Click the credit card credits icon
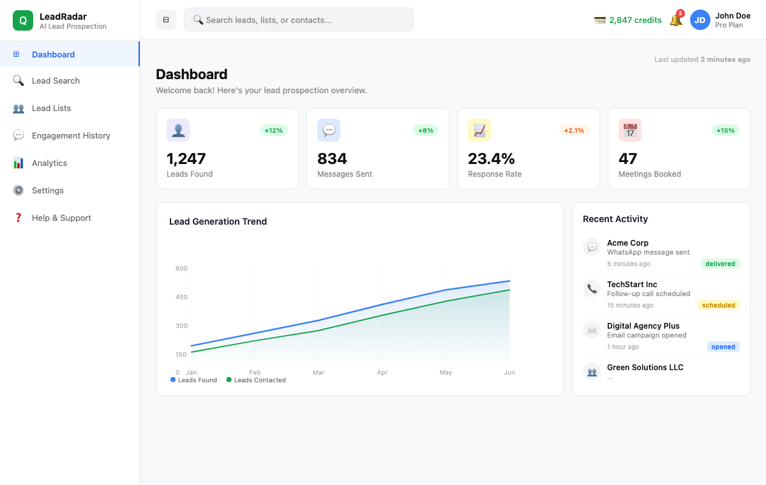This screenshot has width=766, height=485. point(600,20)
